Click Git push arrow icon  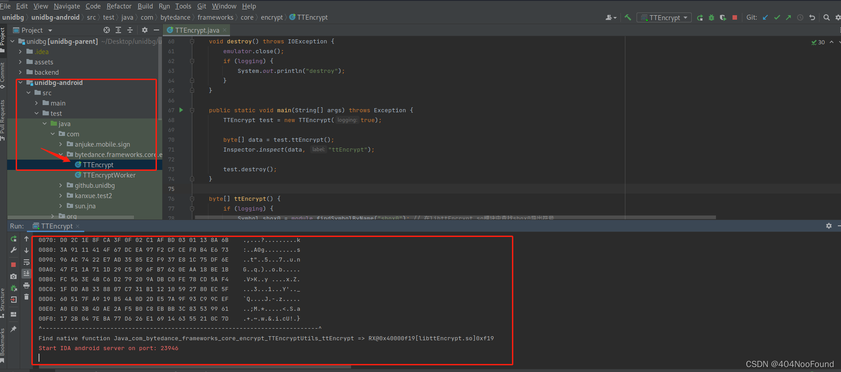[x=789, y=17]
